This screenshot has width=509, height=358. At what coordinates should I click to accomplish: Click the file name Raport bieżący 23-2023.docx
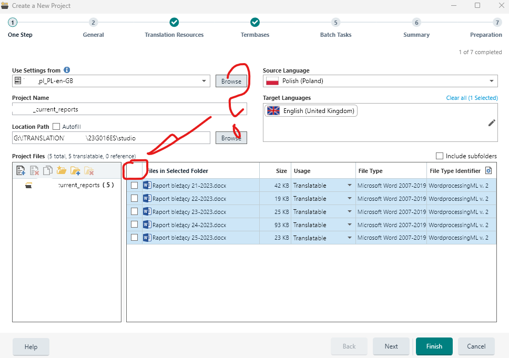189,212
